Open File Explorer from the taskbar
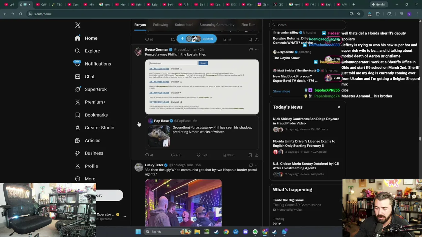 (x=197, y=232)
